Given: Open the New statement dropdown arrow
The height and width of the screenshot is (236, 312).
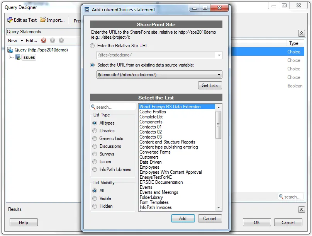Looking at the screenshot, I should (x=22, y=41).
